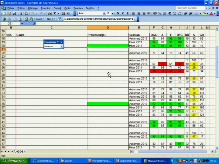Apply the Percent style icon

coord(160,14)
